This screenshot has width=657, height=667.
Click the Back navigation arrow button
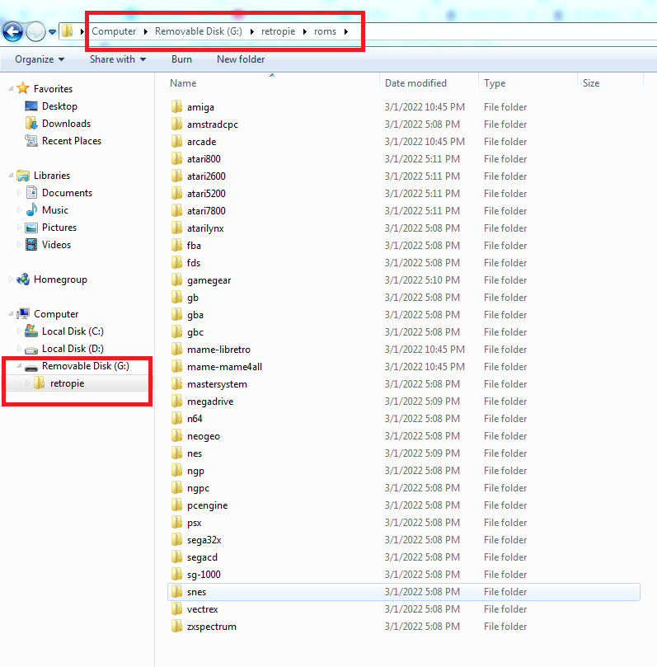click(12, 31)
